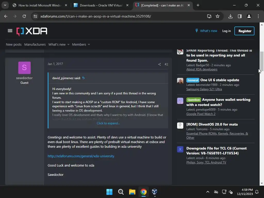This screenshot has width=264, height=198.
Task: Open kevmeister1989's avatar thumbnail
Action: tap(180, 81)
